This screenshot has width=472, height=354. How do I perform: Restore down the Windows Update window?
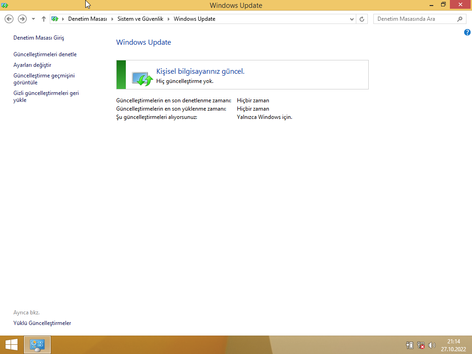(443, 5)
